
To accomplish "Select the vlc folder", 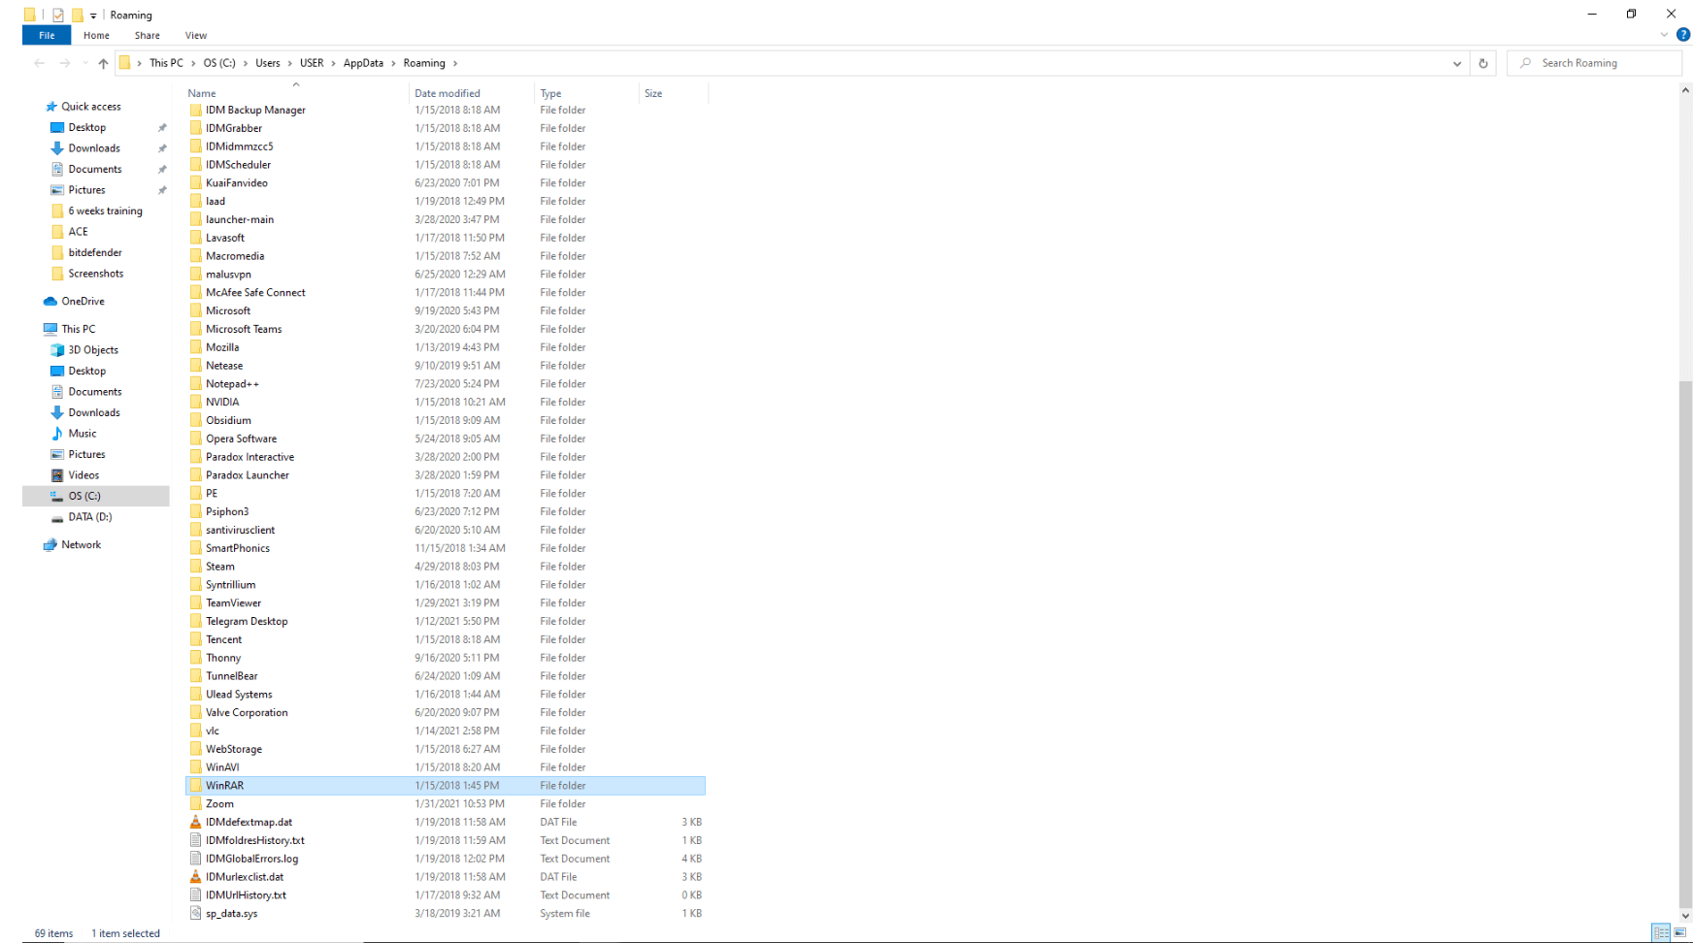I will (x=213, y=732).
